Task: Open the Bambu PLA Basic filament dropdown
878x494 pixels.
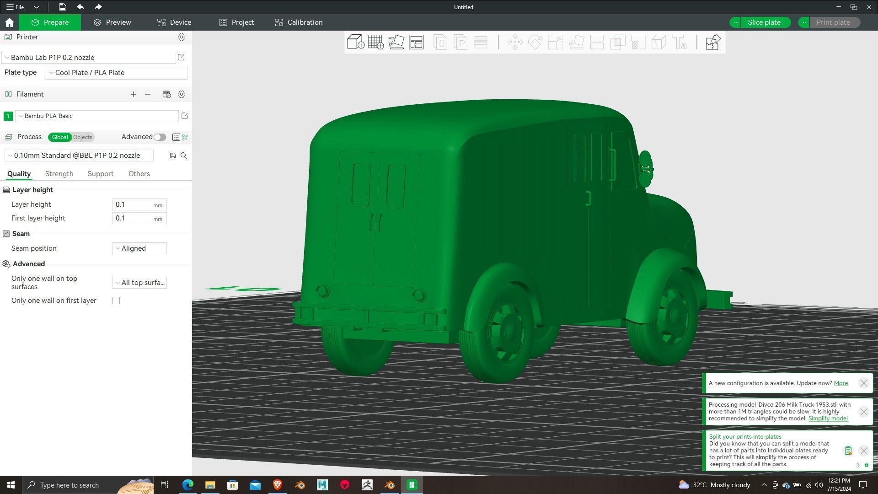Action: (x=97, y=116)
